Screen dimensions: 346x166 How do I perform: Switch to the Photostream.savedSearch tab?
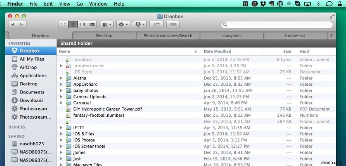(x=168, y=35)
